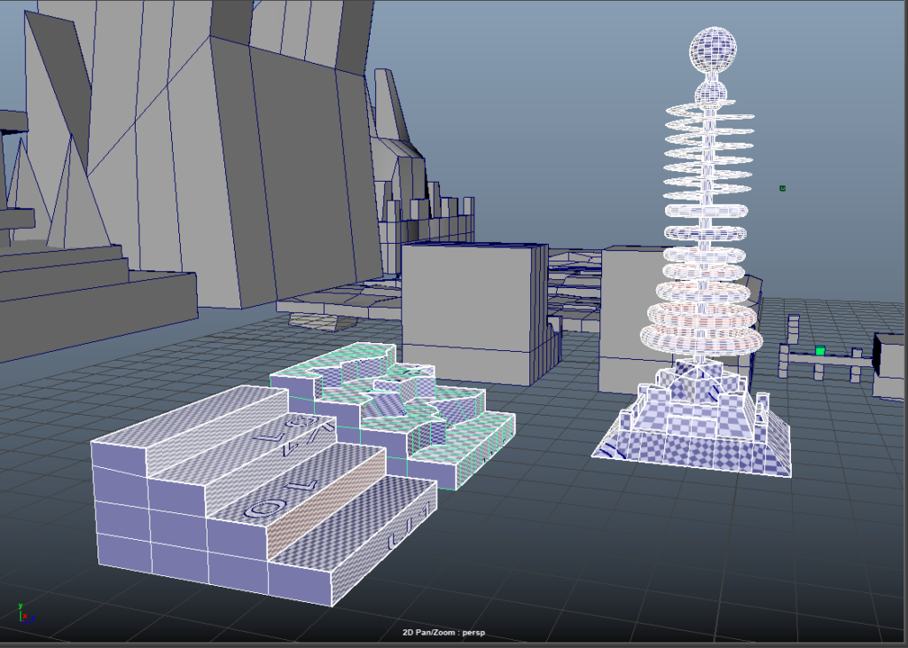The width and height of the screenshot is (908, 648).
Task: Click the "2D Pan/Zoom : persp" camera label
Action: 442,633
